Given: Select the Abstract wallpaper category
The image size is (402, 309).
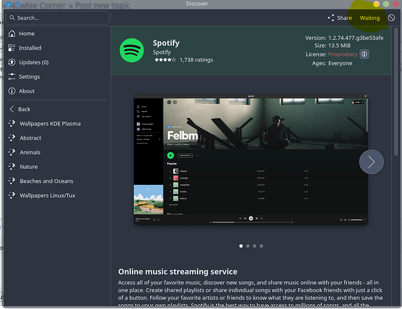Looking at the screenshot, I should coord(30,138).
